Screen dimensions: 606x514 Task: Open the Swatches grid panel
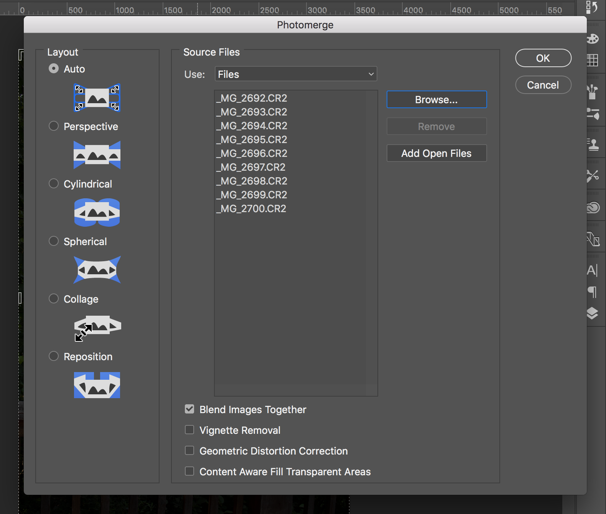click(x=593, y=60)
